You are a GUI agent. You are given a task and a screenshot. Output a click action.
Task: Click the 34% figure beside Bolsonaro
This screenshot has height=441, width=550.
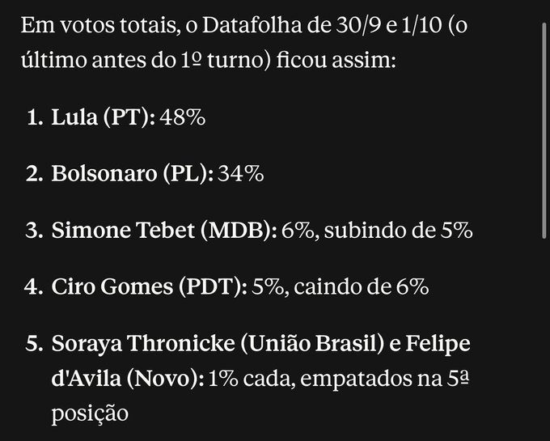pos(241,173)
